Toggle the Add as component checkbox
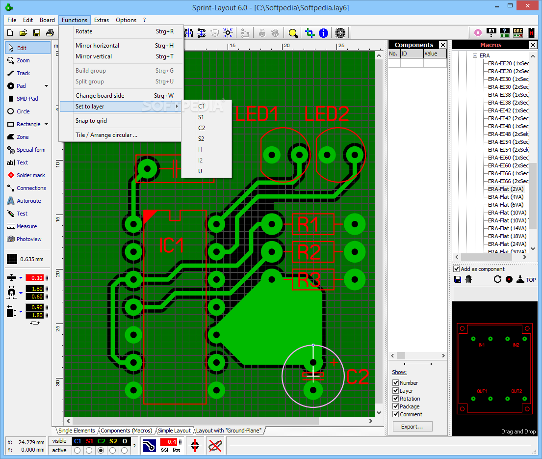The width and height of the screenshot is (542, 459). pos(457,269)
